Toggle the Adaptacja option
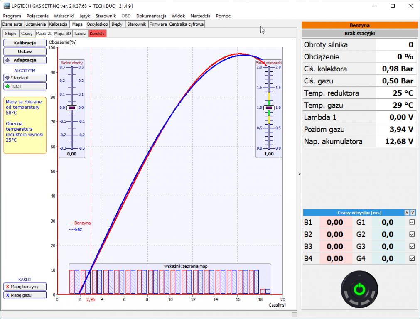 [25, 60]
